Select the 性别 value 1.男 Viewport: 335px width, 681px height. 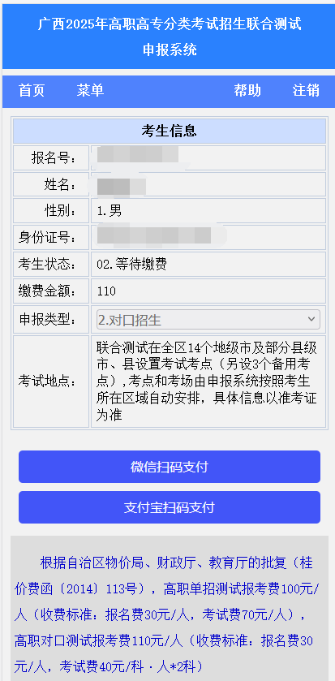point(109,211)
